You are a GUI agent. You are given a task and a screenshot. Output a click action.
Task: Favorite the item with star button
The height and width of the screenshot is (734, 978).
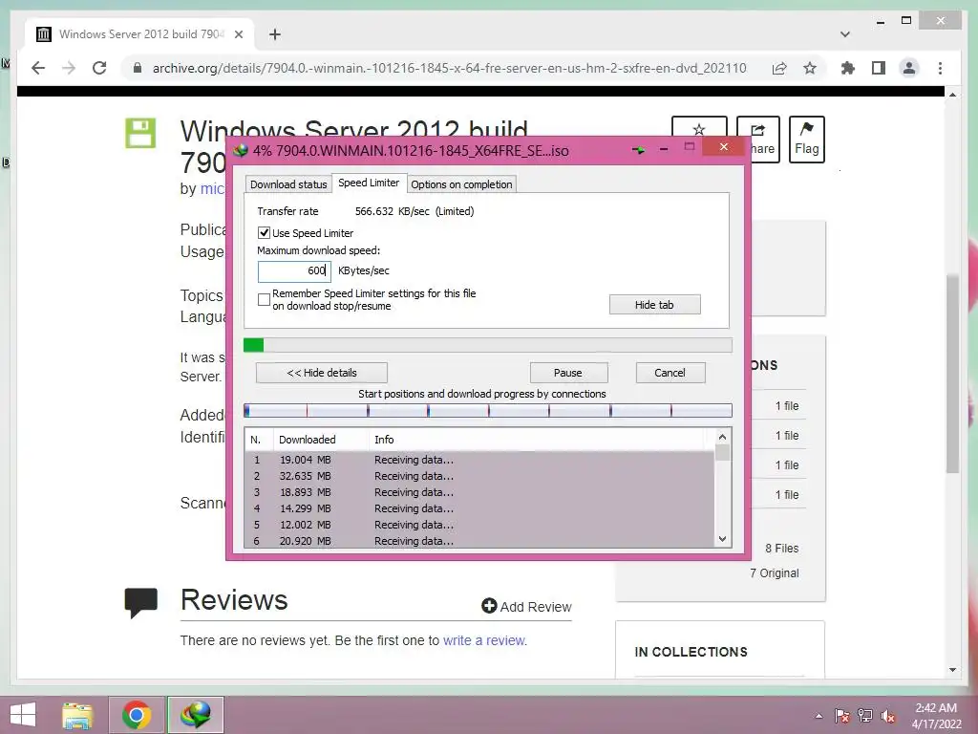699,126
